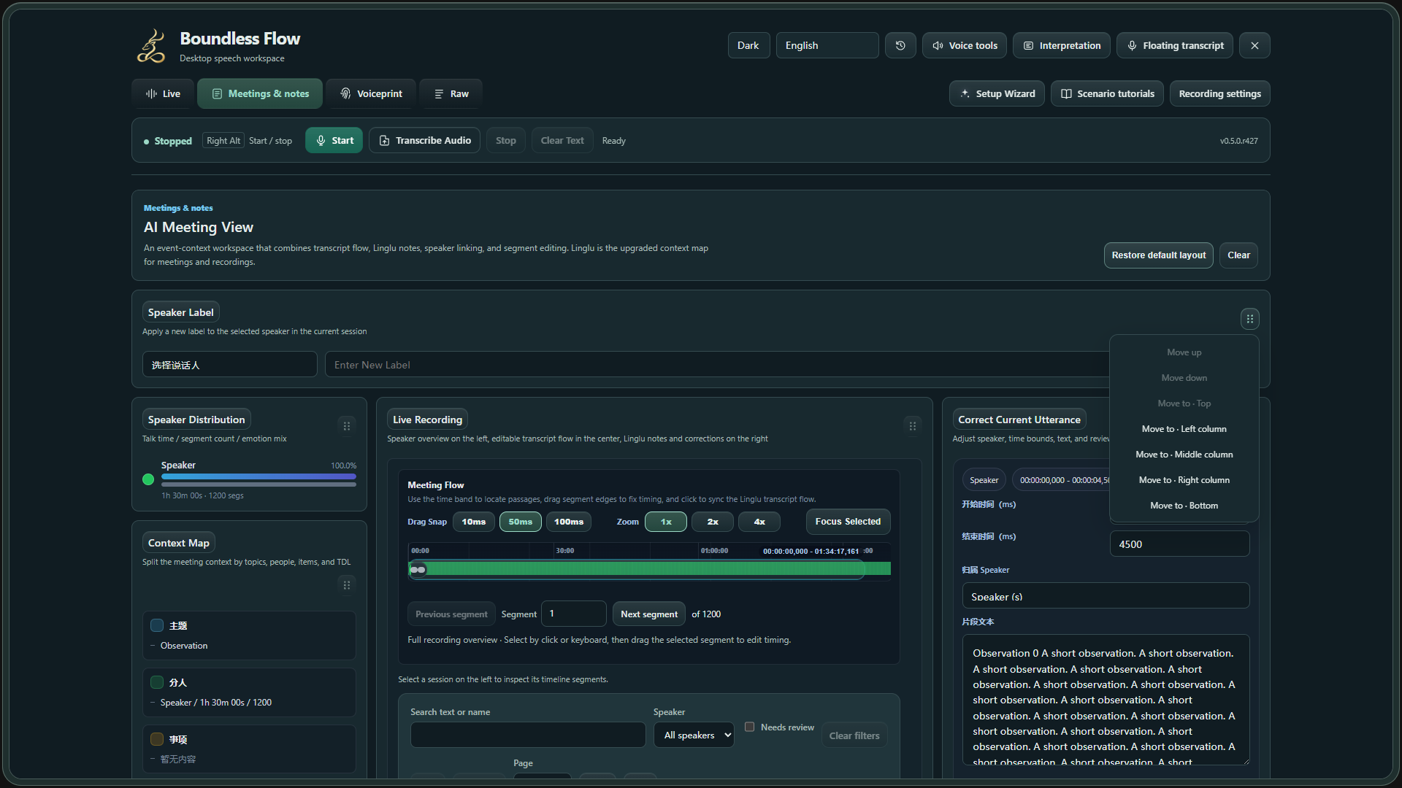This screenshot has height=788, width=1402.
Task: Open the Dark theme selector
Action: point(748,45)
